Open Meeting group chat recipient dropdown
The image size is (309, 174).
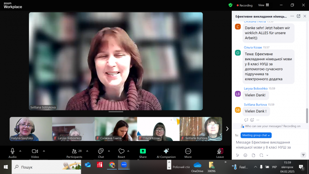[256, 135]
